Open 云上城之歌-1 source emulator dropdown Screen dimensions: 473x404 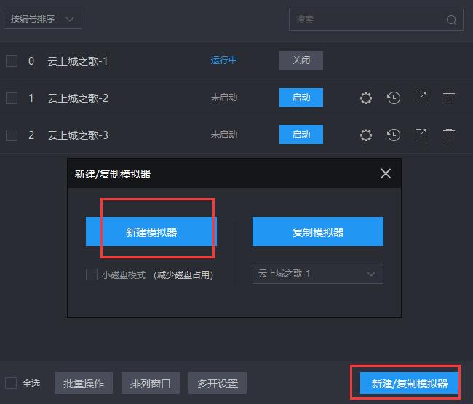[318, 274]
